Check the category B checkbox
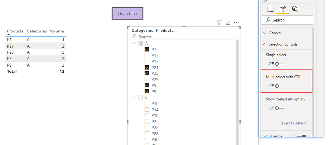The image size is (328, 145). (x=141, y=97)
